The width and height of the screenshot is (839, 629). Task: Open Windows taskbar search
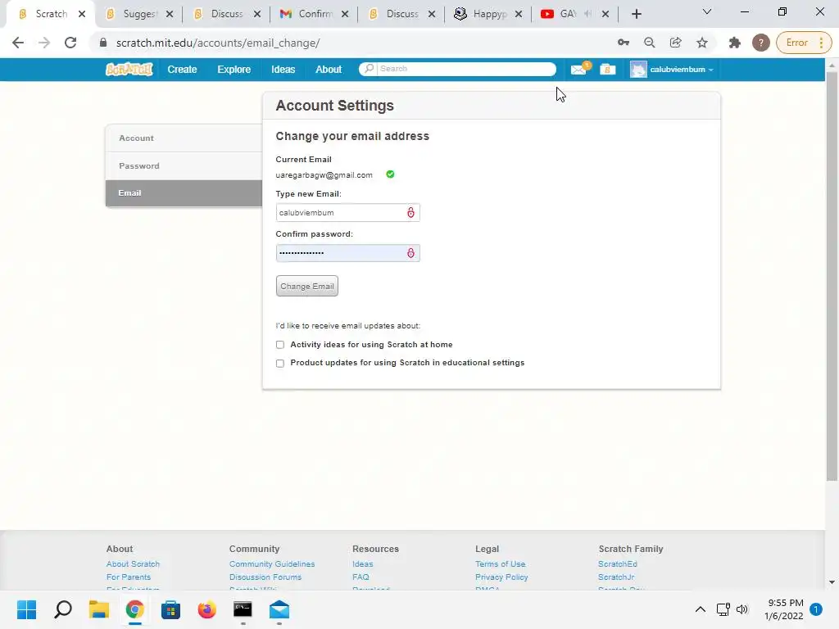tap(62, 609)
